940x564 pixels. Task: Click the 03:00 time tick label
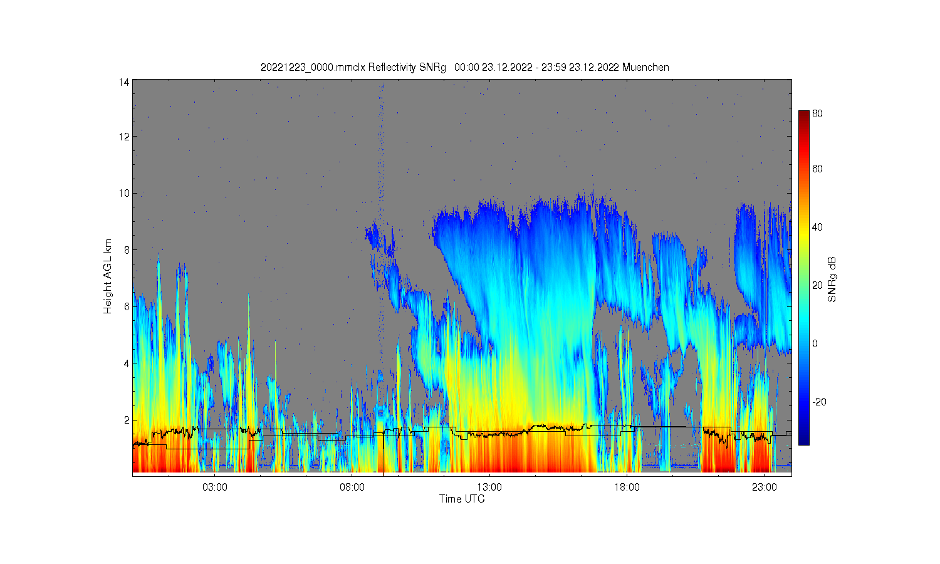point(215,488)
